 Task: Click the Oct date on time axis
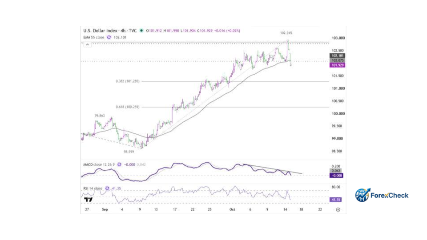pyautogui.click(x=232, y=209)
